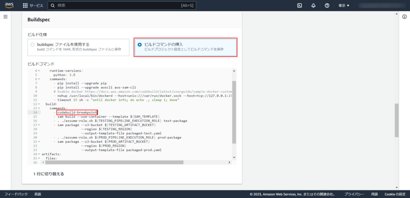
Task: Click the editor scroll up arrow
Action: tap(234, 71)
